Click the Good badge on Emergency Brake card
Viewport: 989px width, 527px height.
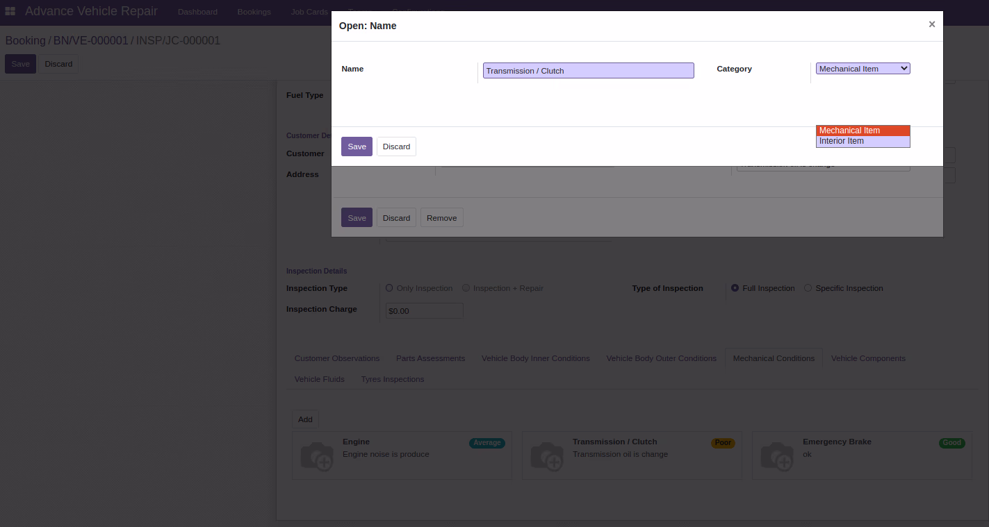pyautogui.click(x=952, y=443)
